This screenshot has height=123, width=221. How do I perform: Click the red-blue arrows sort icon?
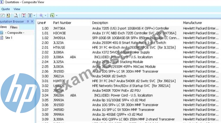[24, 15]
